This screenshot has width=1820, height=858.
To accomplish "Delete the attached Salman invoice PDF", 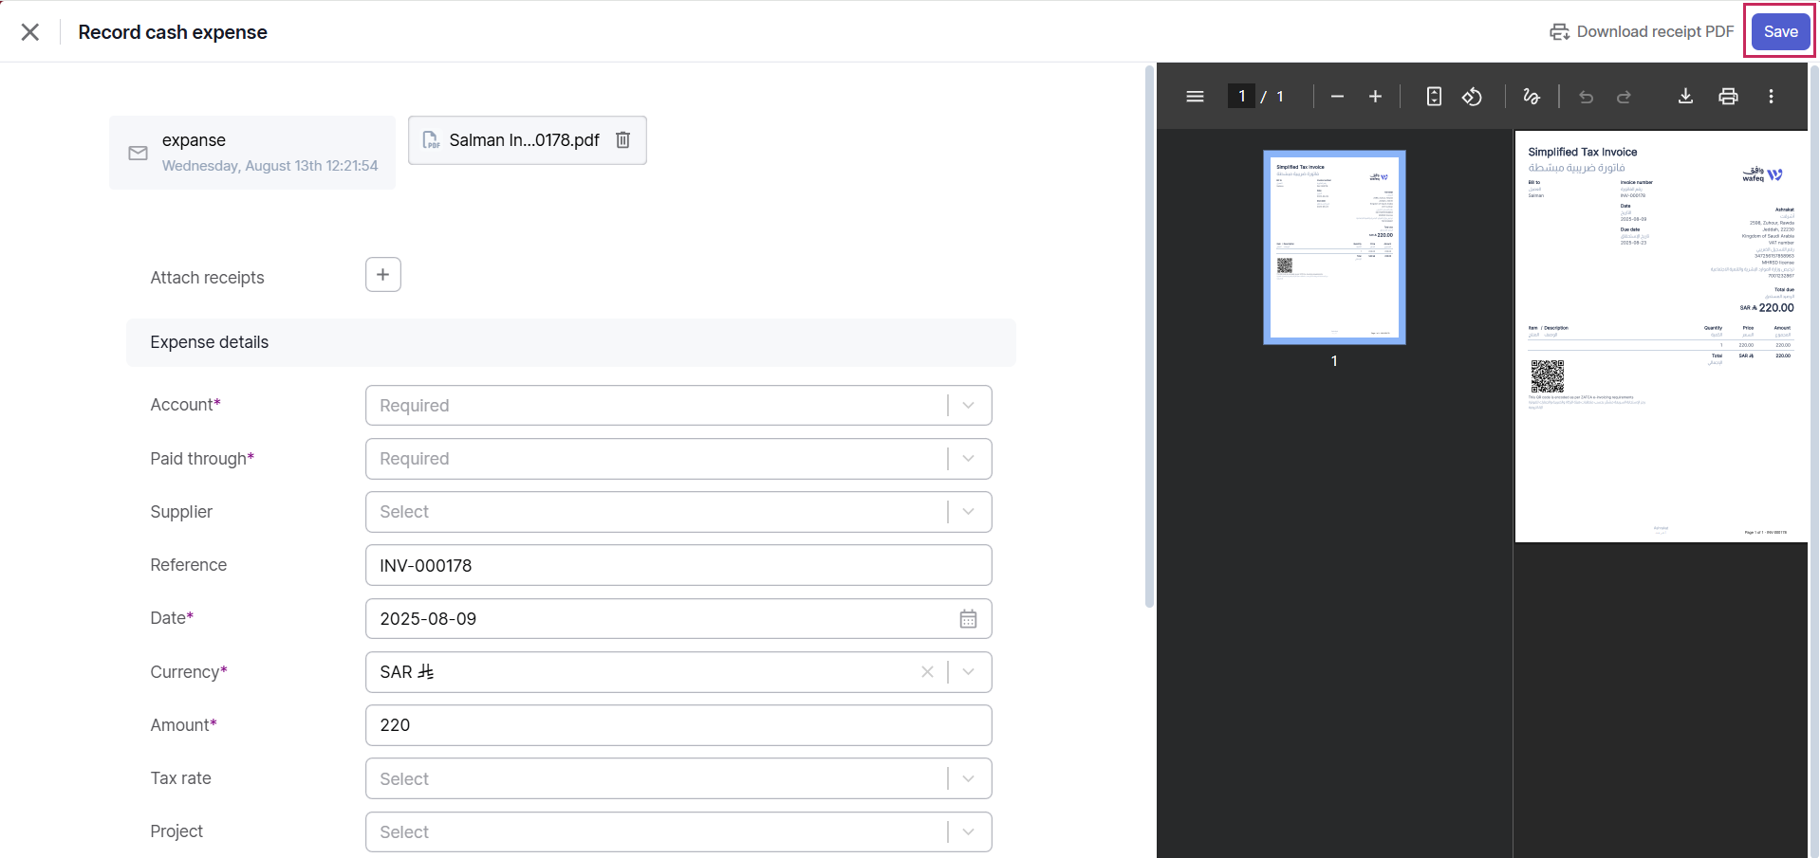I will [622, 140].
